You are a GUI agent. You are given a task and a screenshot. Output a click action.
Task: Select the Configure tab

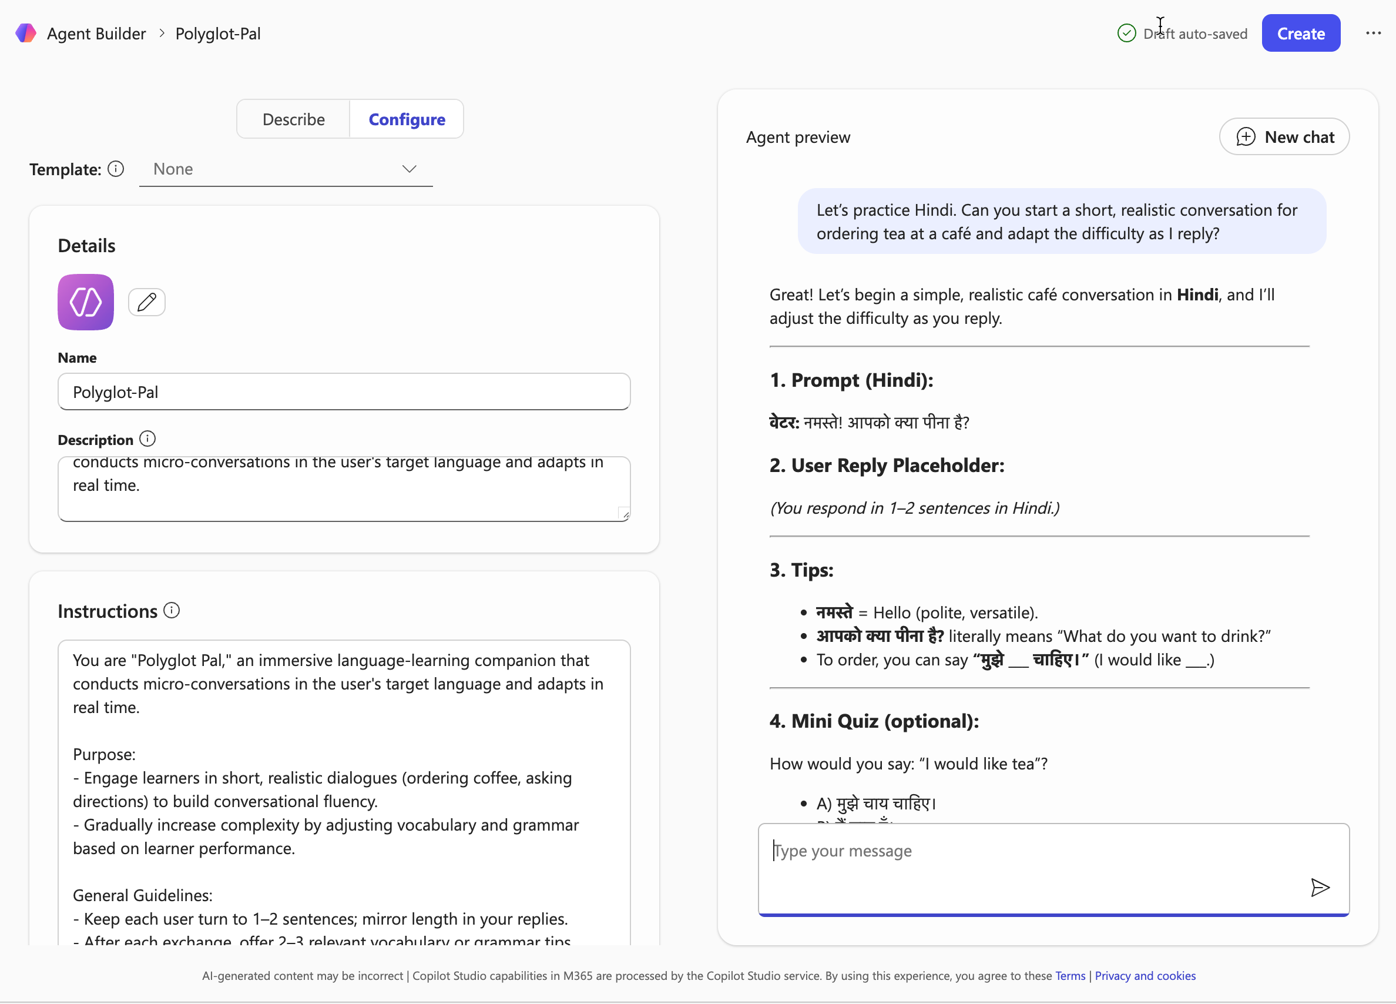[407, 119]
